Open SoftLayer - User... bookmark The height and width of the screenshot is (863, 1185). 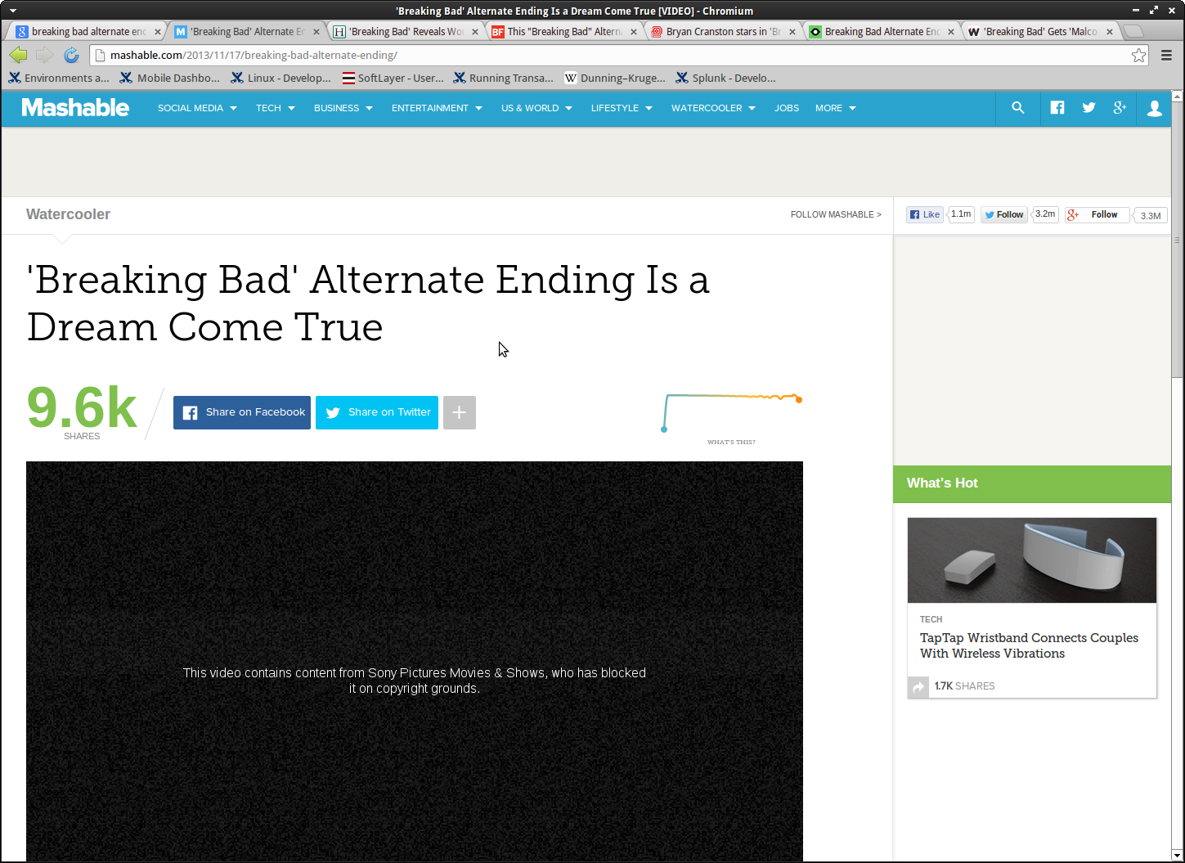tap(393, 78)
